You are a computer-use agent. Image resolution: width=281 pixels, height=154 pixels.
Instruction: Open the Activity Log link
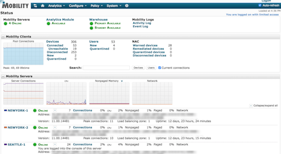tap(142, 23)
